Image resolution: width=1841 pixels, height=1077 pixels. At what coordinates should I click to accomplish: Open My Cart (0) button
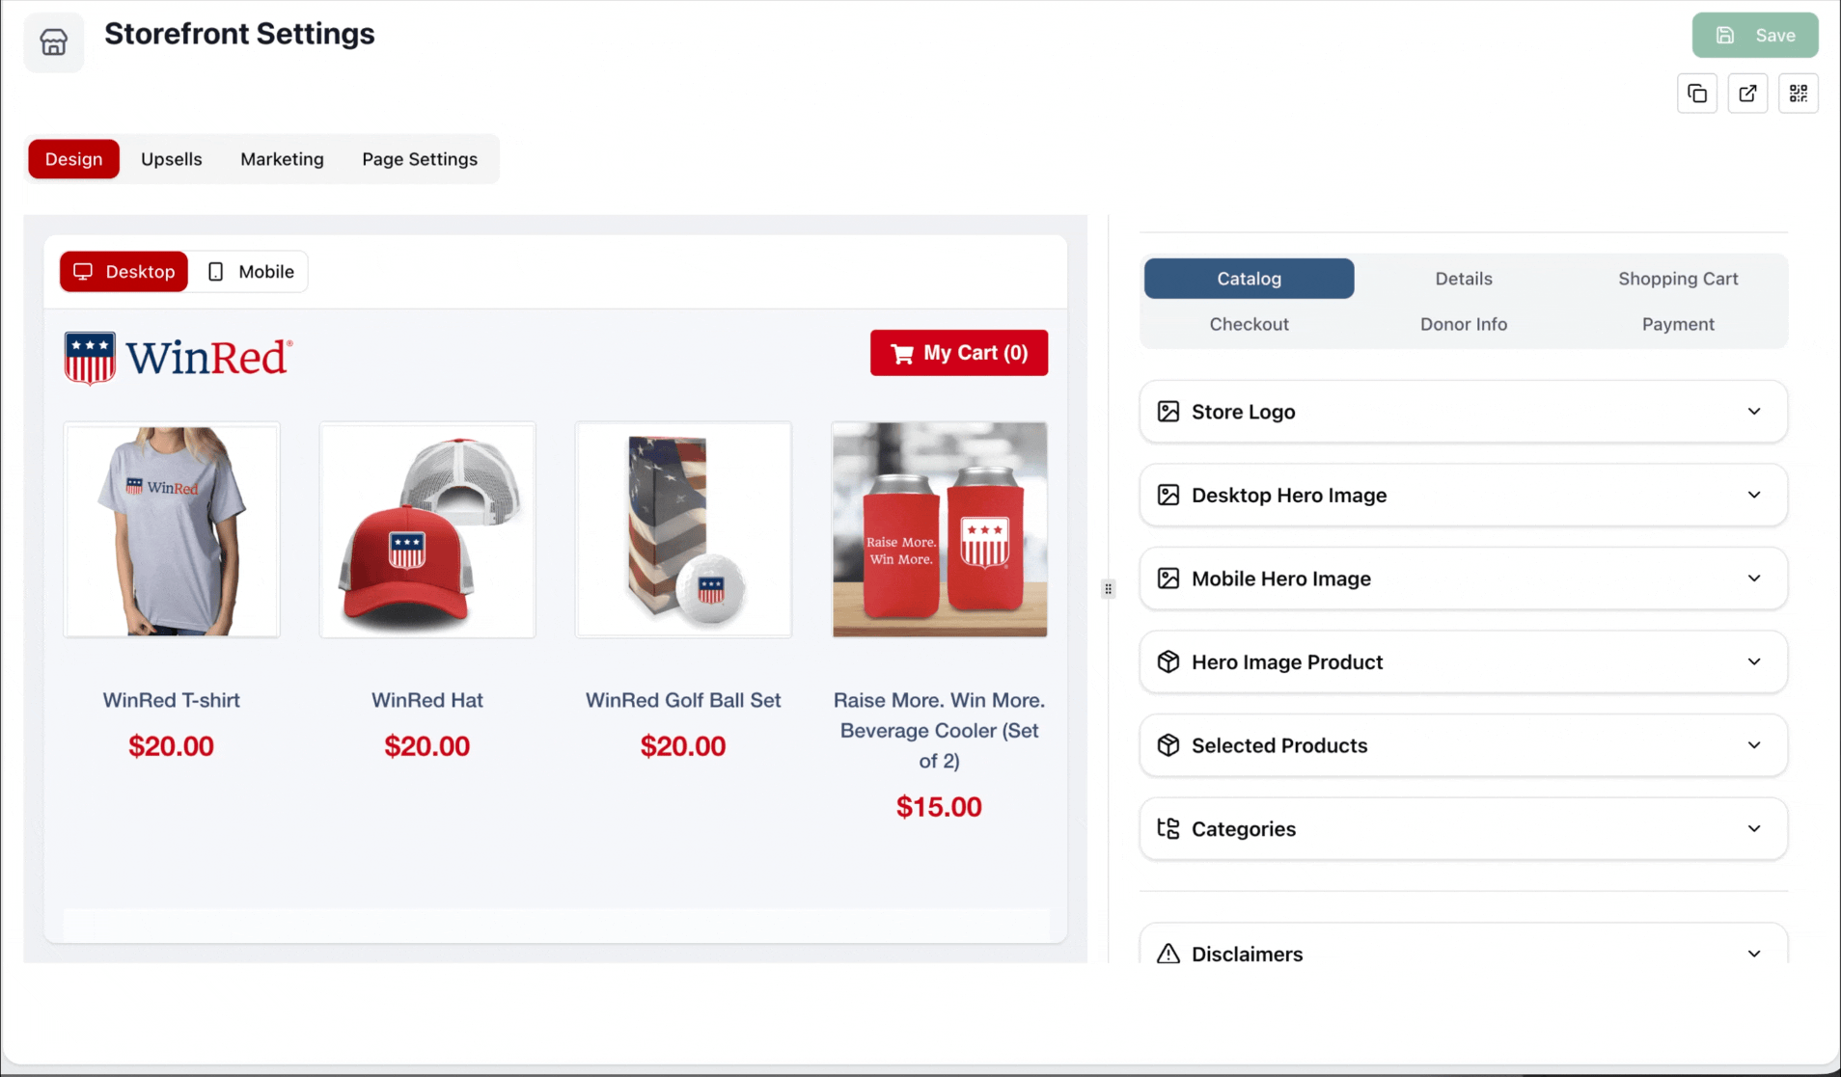coord(959,353)
